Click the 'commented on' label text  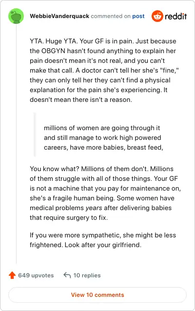(x=111, y=16)
